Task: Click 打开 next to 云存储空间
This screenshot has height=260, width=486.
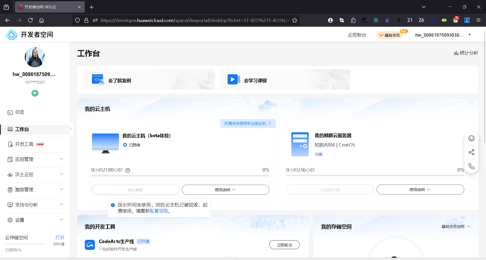Action: point(60,238)
